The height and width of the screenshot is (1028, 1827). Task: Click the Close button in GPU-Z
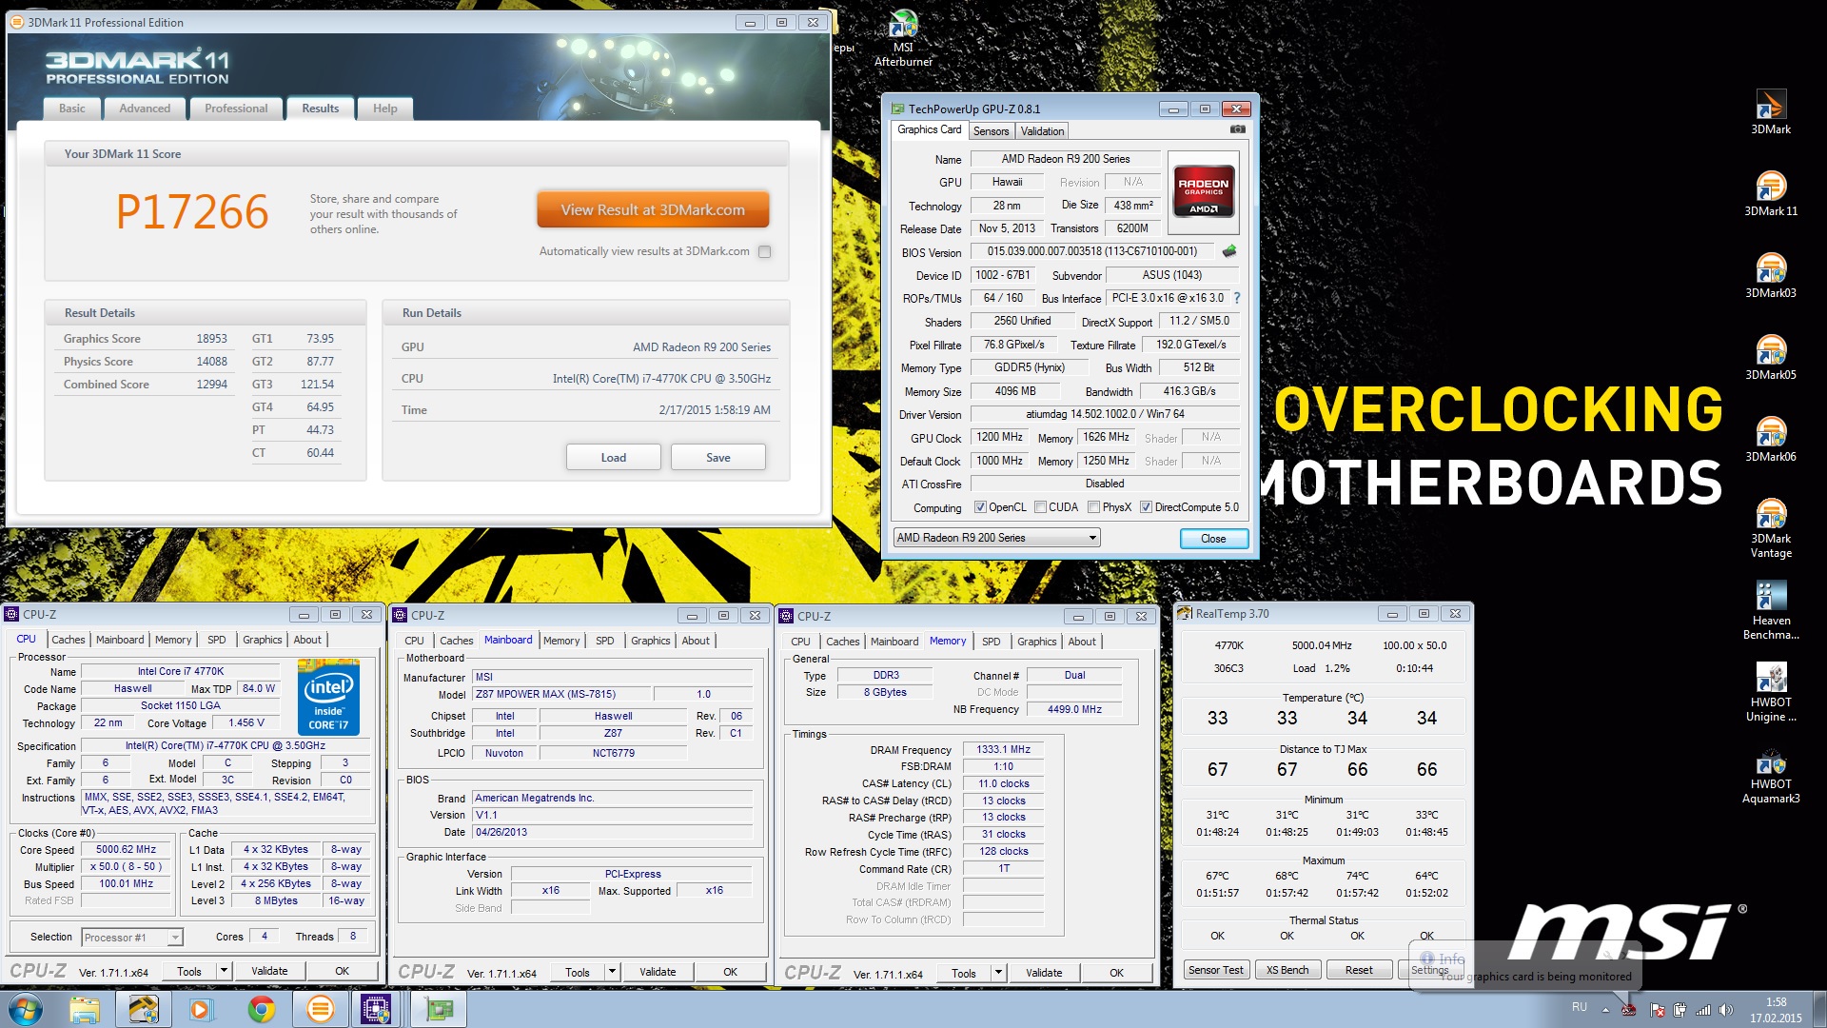pos(1213,539)
